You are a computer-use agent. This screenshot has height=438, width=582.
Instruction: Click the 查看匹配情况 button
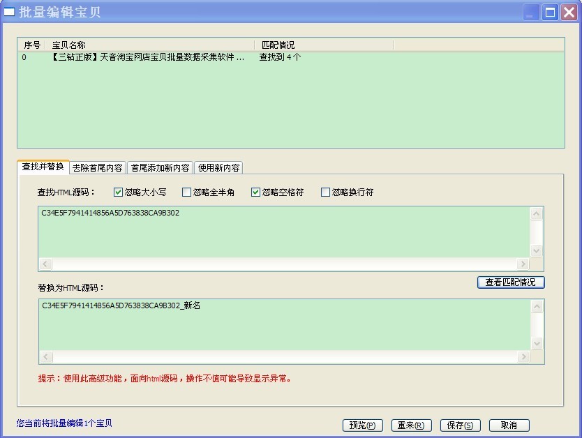point(510,282)
